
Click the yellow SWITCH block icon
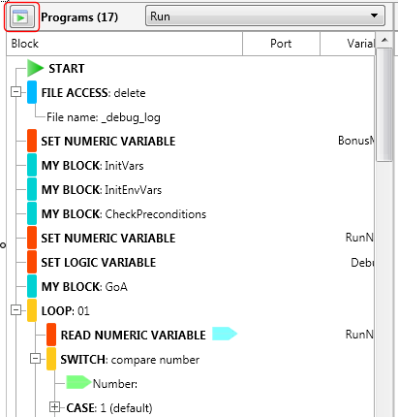[x=51, y=359]
